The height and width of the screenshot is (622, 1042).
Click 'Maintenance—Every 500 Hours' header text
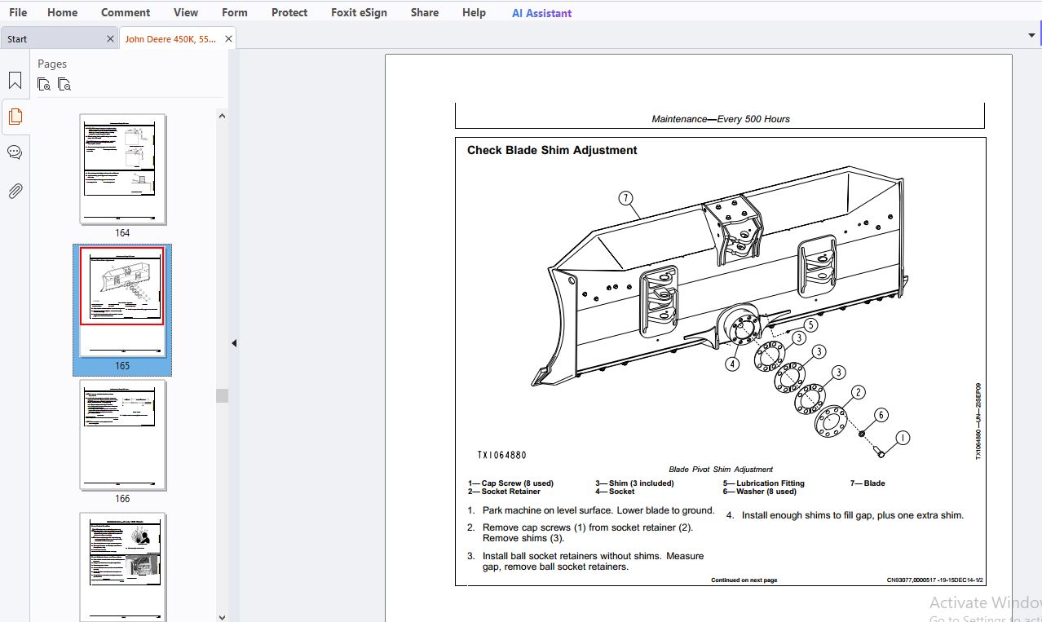[x=721, y=119]
